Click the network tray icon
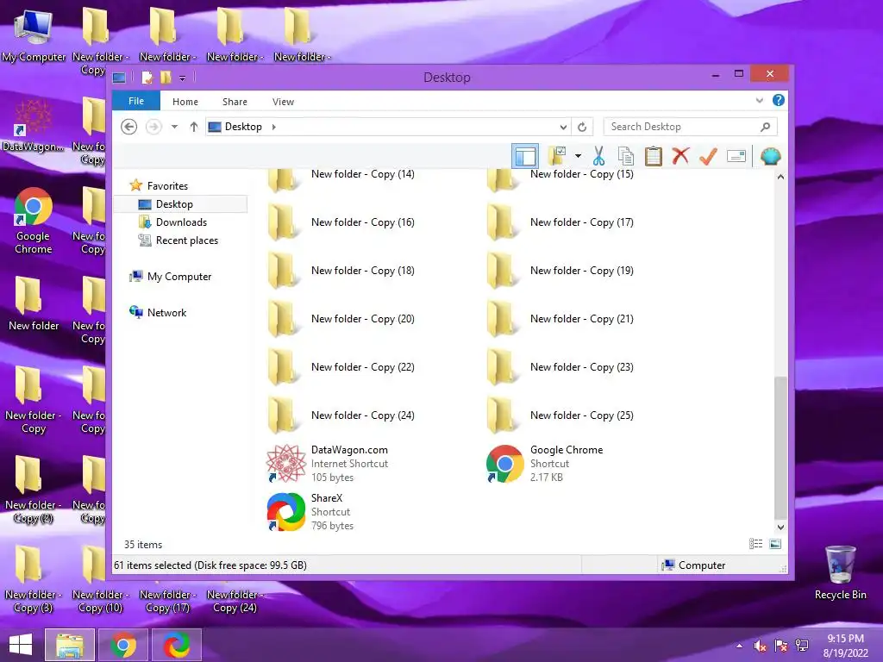883x662 pixels. [x=802, y=646]
